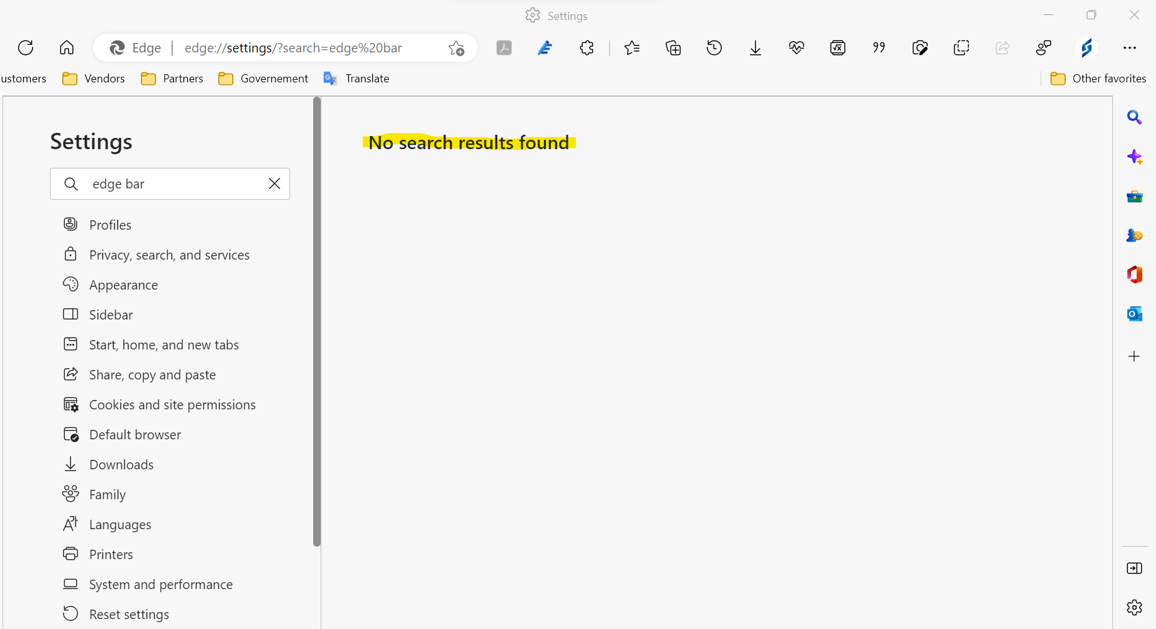1156x629 pixels.
Task: Open the profile account icon in toolbar
Action: pyautogui.click(x=1044, y=48)
